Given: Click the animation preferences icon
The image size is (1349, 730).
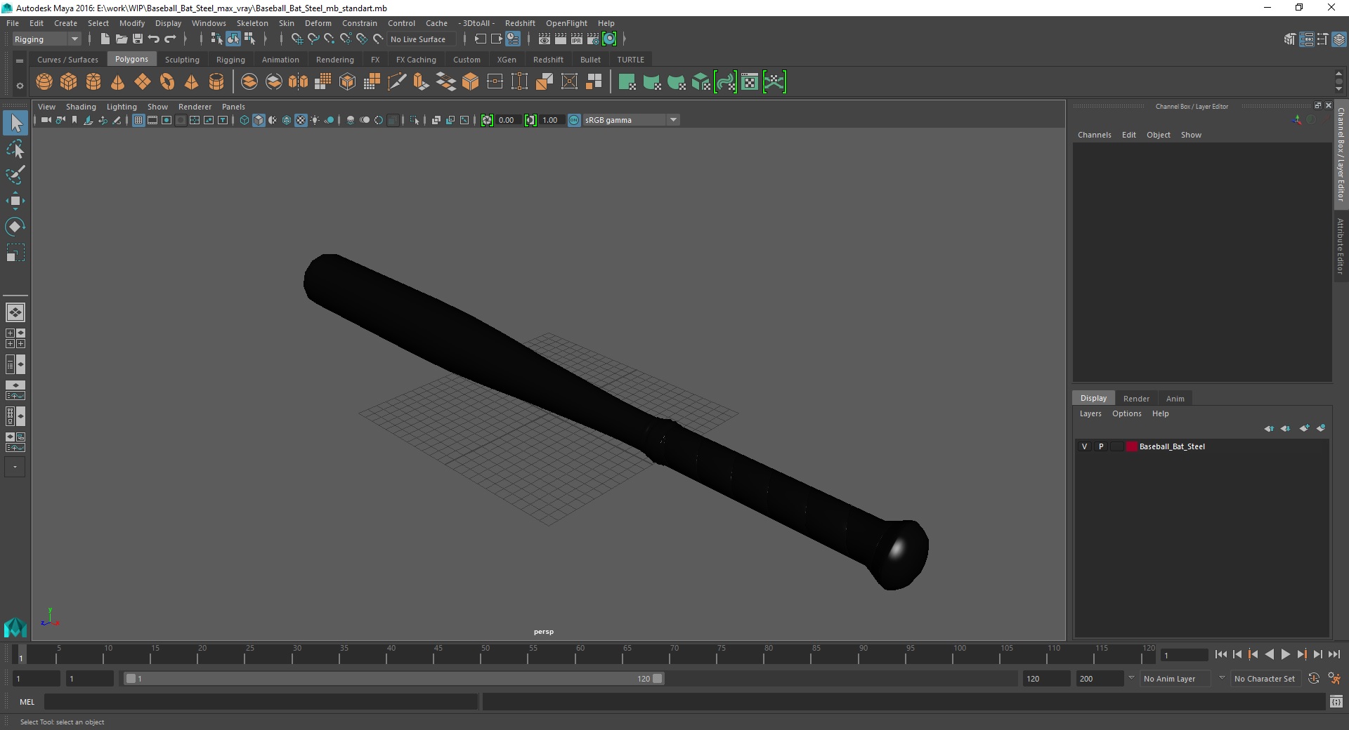Looking at the screenshot, I should [x=1334, y=679].
